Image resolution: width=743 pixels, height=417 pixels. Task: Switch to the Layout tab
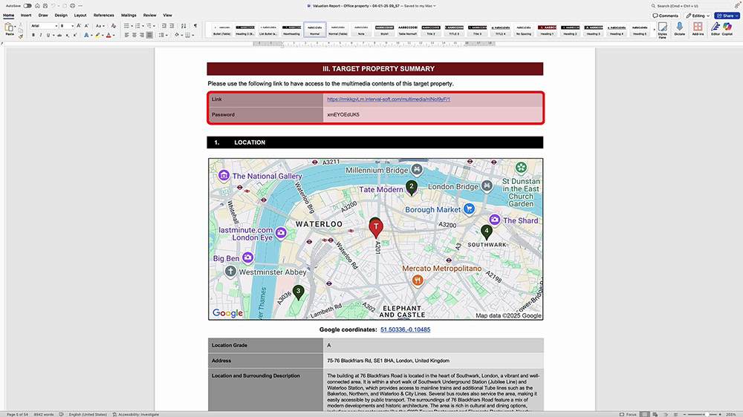point(80,15)
